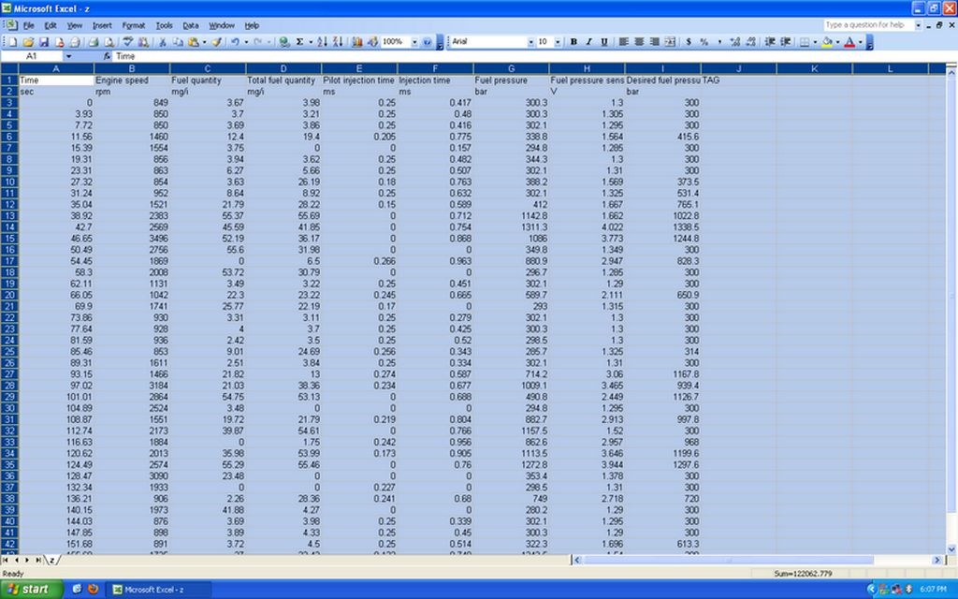Viewport: 958px width, 599px height.
Task: Open the Edit menu
Action: [x=51, y=25]
